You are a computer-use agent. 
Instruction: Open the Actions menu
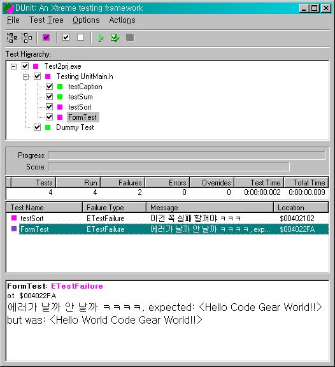pyautogui.click(x=122, y=20)
